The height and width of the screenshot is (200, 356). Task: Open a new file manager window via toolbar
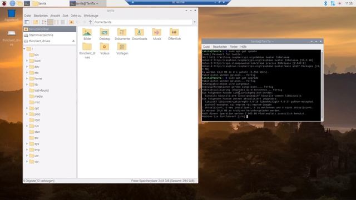(27, 22)
